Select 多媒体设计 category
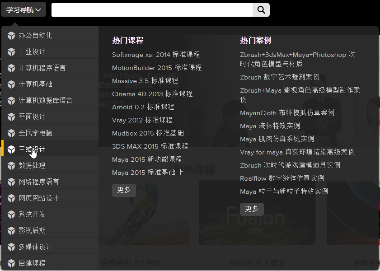This screenshot has height=271, width=380. point(50,247)
